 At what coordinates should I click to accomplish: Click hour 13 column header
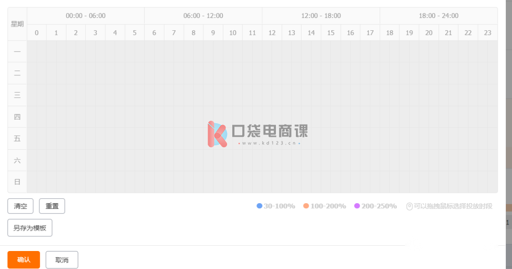[x=292, y=33]
